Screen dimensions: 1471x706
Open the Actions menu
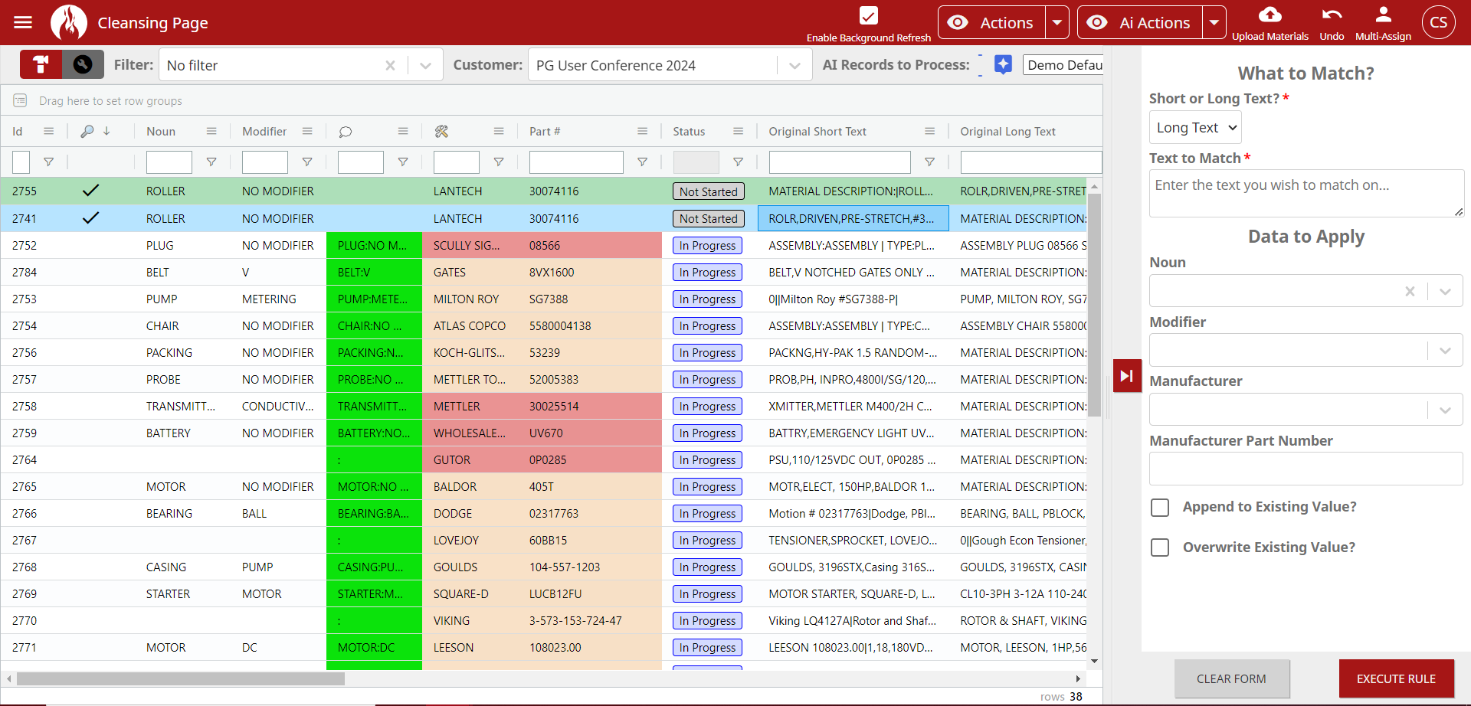(991, 22)
